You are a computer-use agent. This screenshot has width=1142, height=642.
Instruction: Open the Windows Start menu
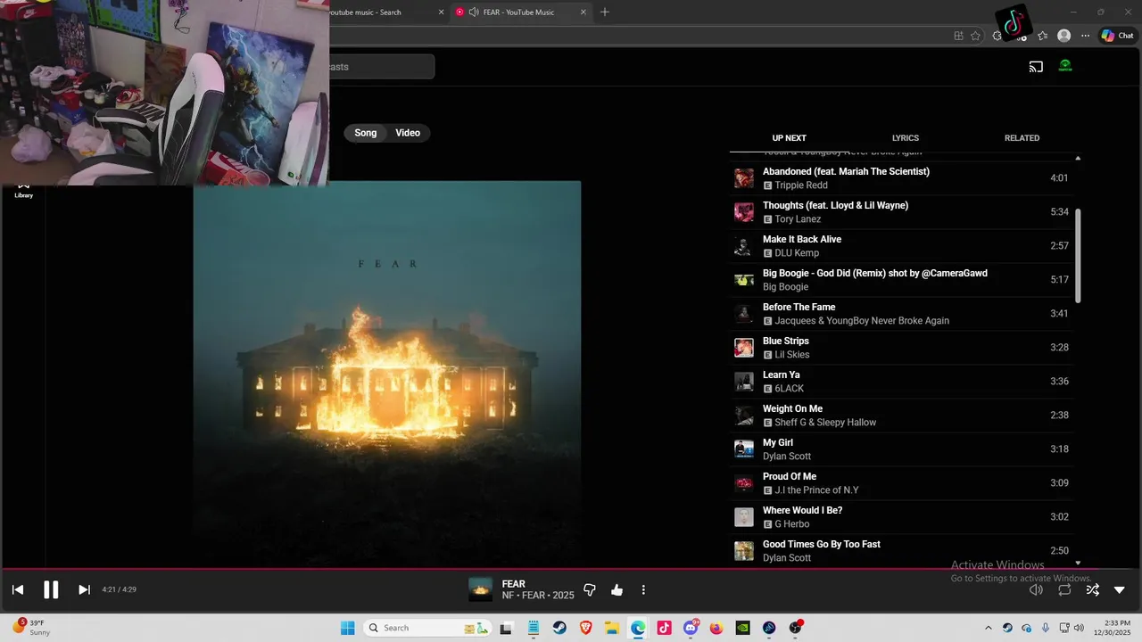tap(348, 628)
